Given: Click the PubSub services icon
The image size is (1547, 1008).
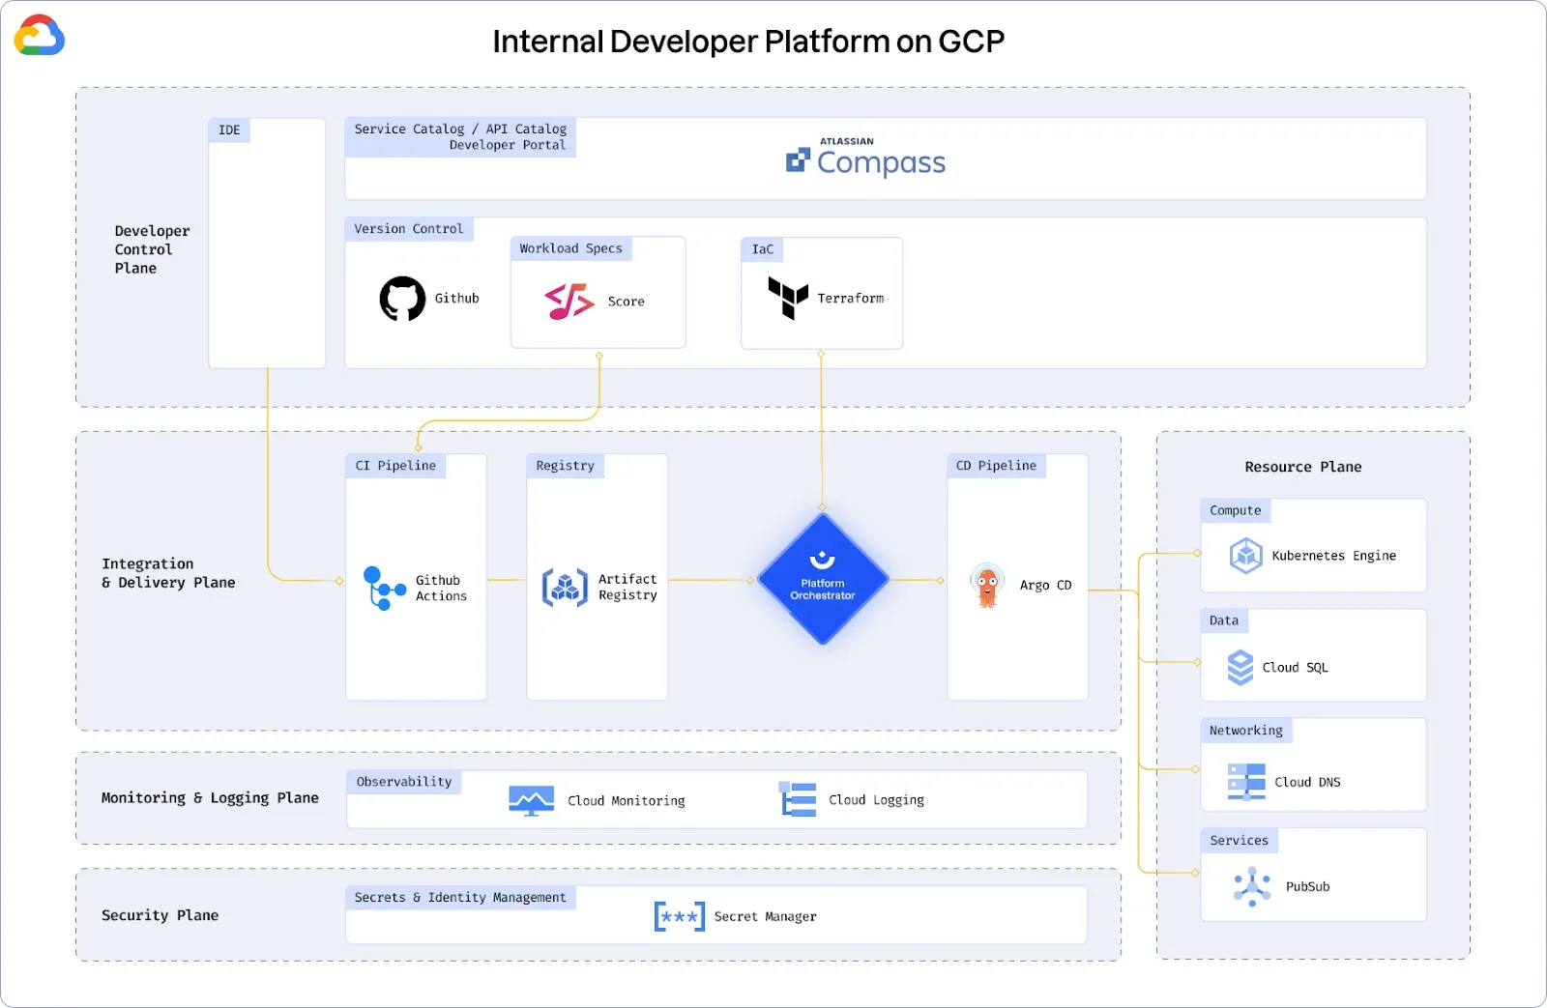Looking at the screenshot, I should pos(1253,886).
